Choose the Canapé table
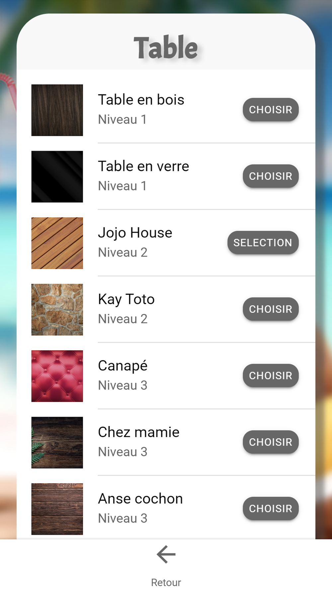332x591 pixels. click(x=270, y=376)
